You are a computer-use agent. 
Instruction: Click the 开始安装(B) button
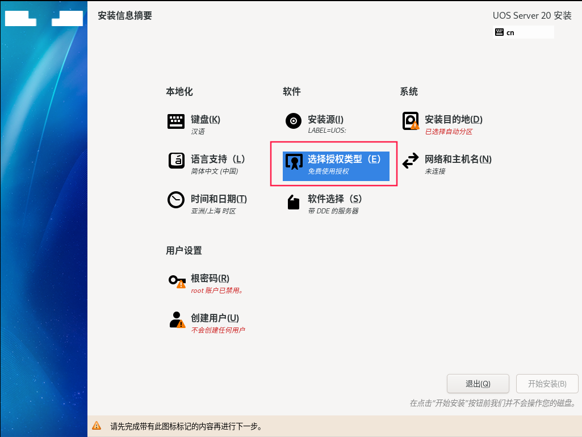547,384
